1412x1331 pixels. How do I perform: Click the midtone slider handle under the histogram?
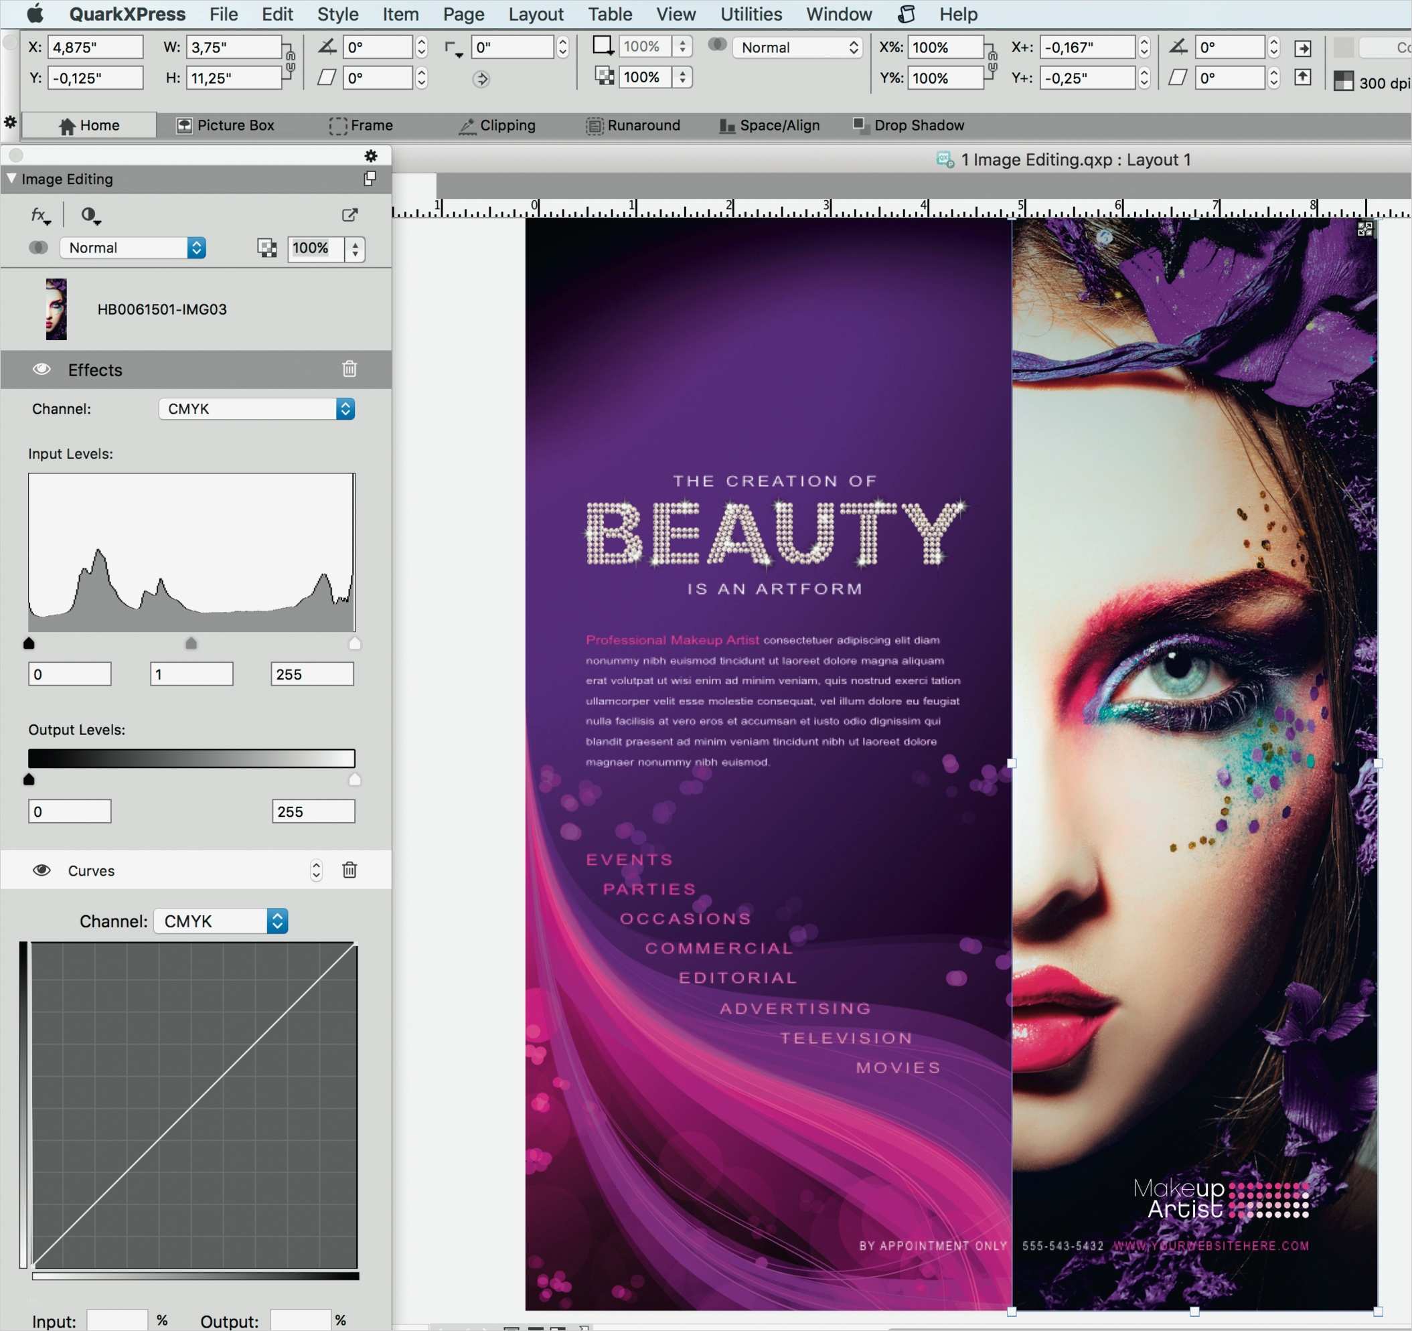190,643
